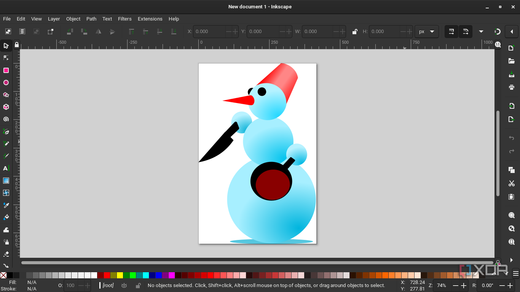Select the Node editing tool
Screen dimensions: 520x292
point(6,58)
